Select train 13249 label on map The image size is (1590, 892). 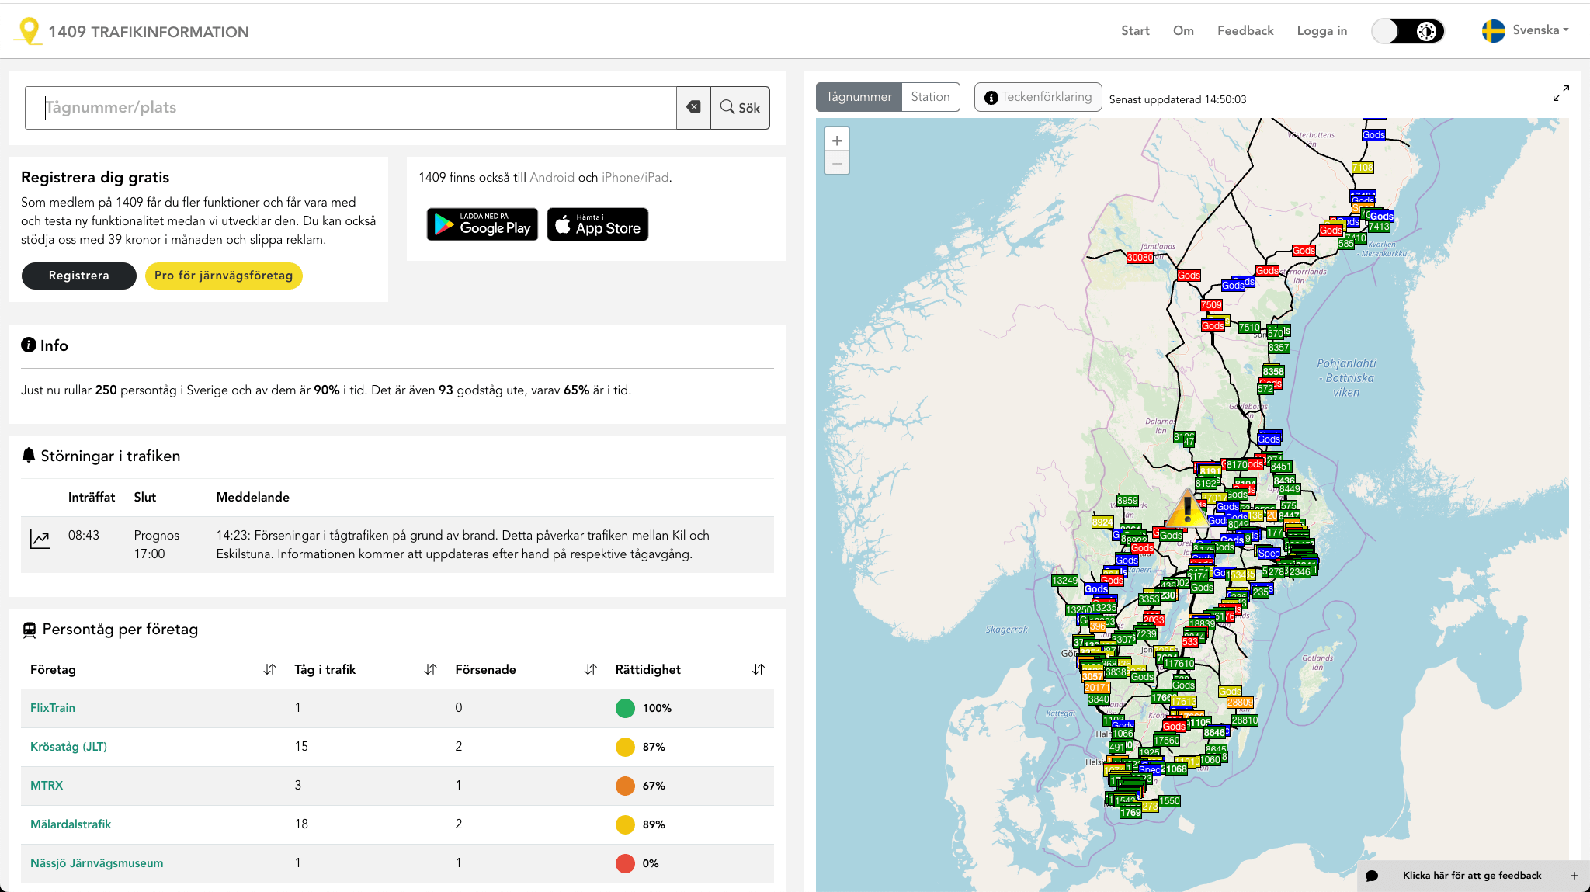[x=1064, y=581]
